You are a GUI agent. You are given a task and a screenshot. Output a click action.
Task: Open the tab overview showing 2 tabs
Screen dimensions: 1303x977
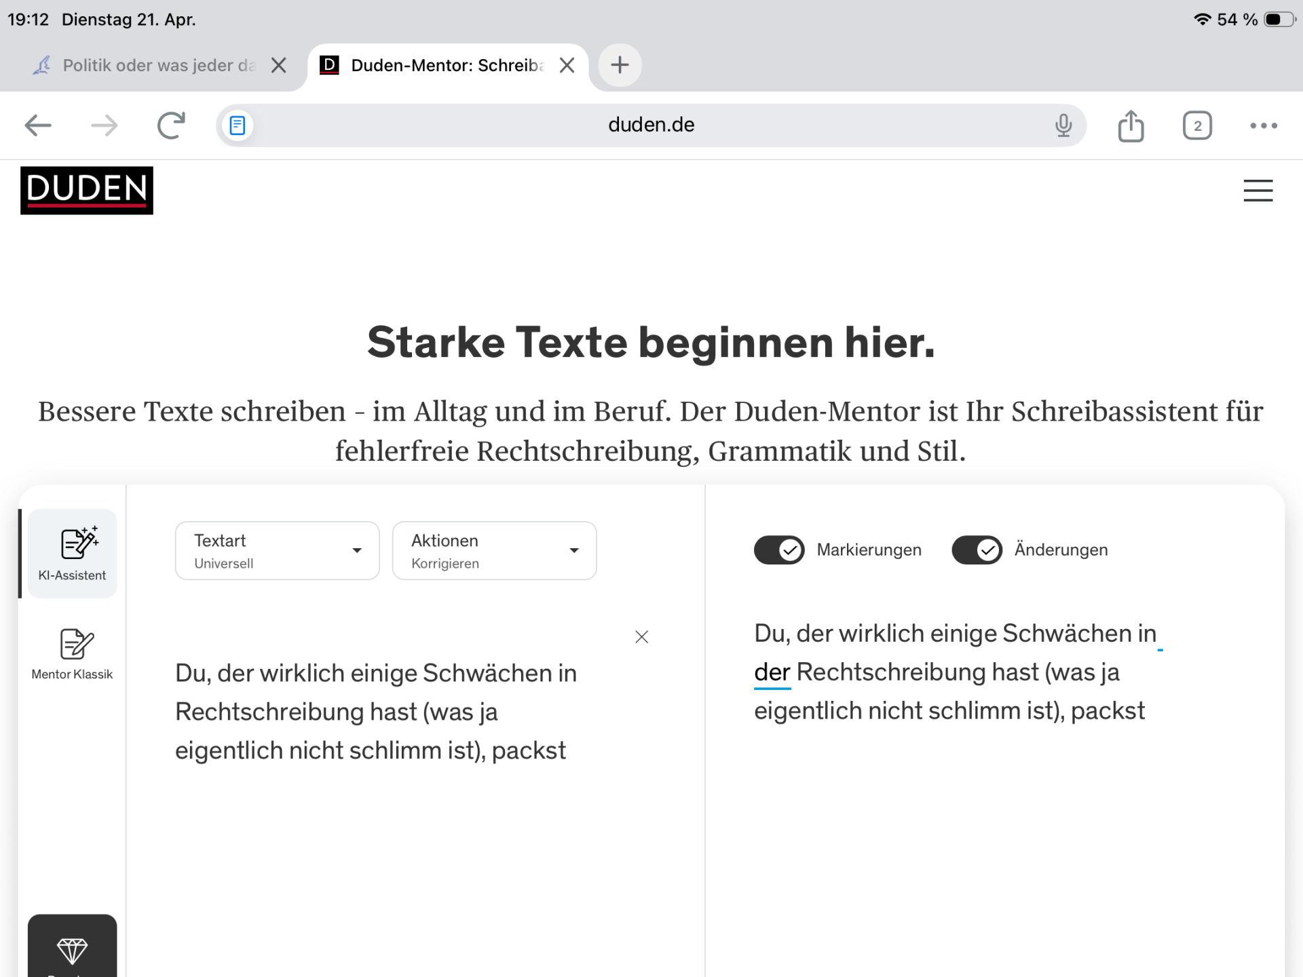[1197, 126]
